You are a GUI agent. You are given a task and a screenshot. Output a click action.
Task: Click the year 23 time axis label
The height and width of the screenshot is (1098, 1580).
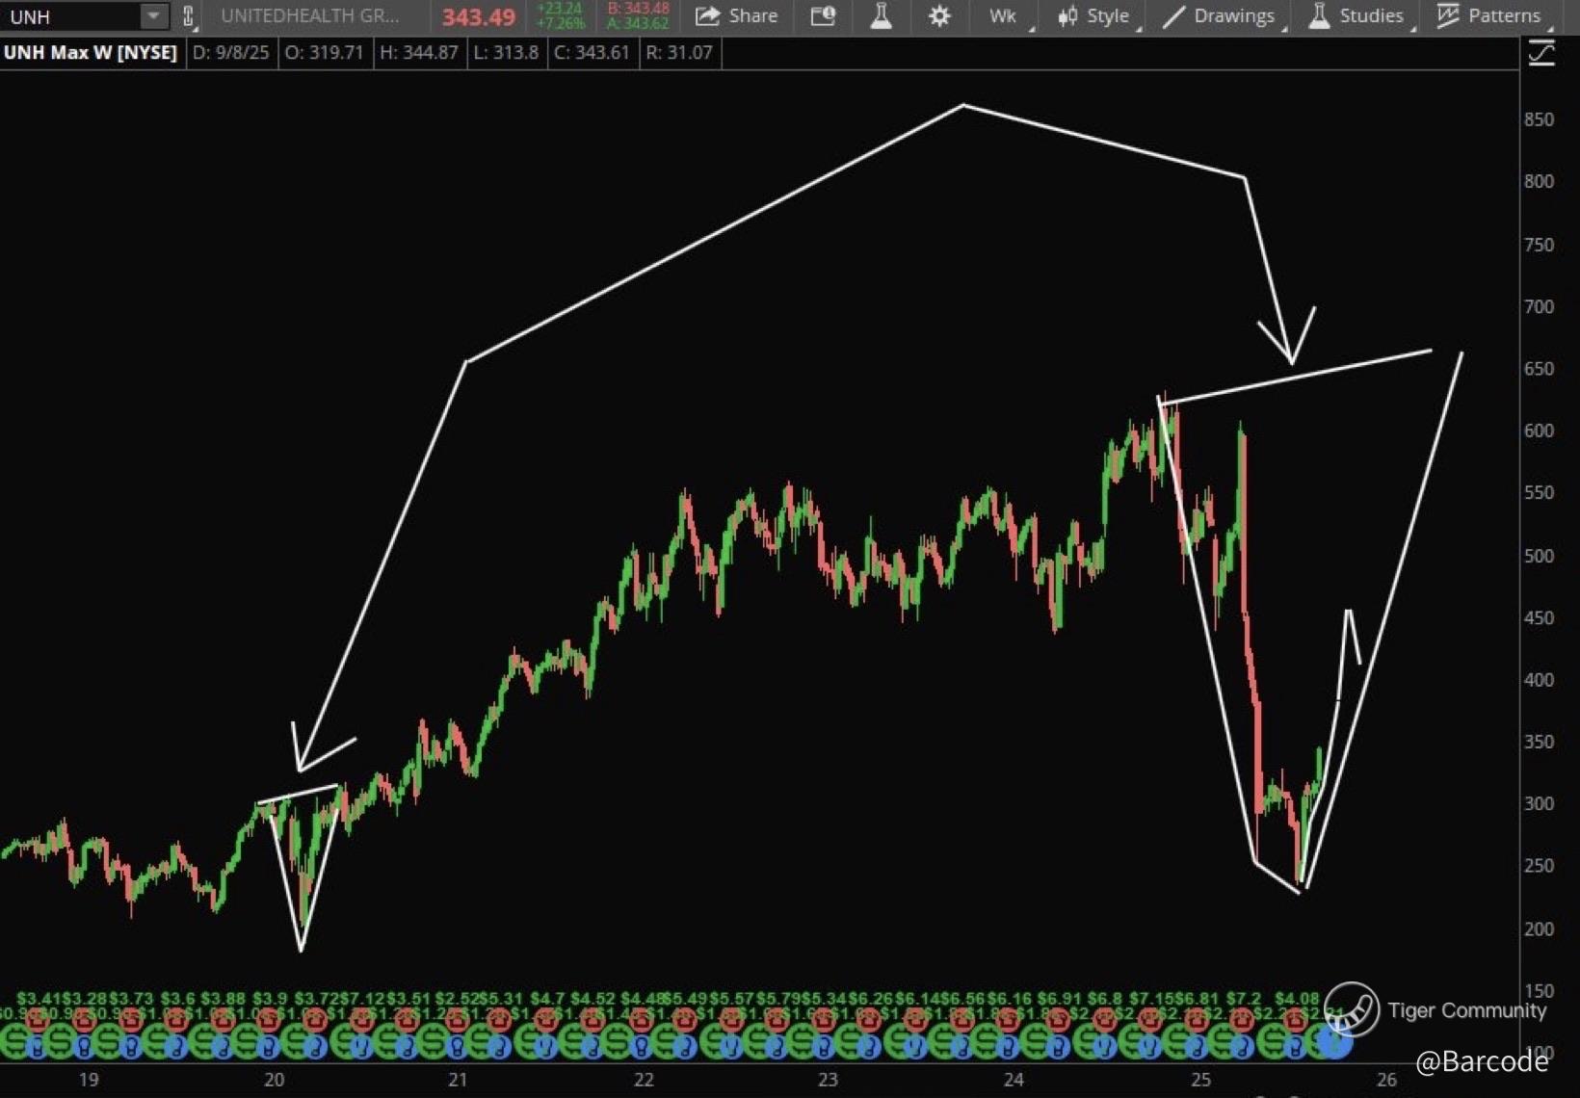pyautogui.click(x=829, y=1080)
